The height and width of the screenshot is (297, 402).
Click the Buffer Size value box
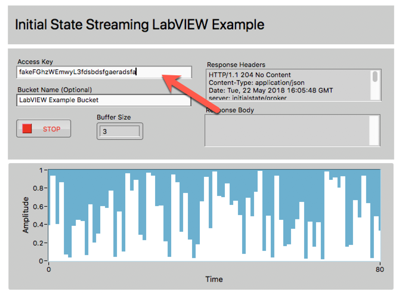click(x=119, y=130)
